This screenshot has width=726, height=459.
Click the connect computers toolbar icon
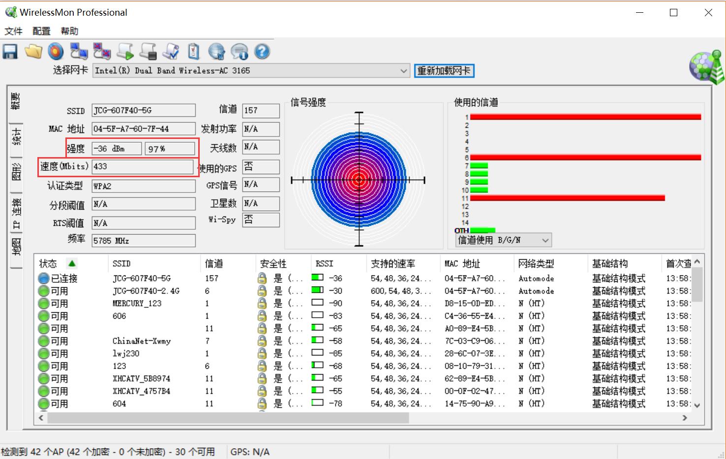[79, 52]
